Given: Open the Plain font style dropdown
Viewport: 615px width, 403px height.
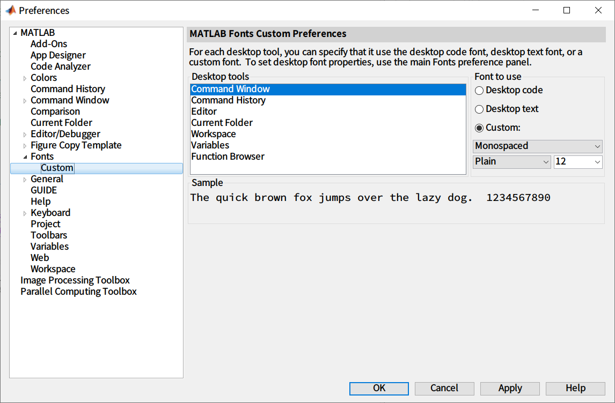Looking at the screenshot, I should [x=512, y=161].
